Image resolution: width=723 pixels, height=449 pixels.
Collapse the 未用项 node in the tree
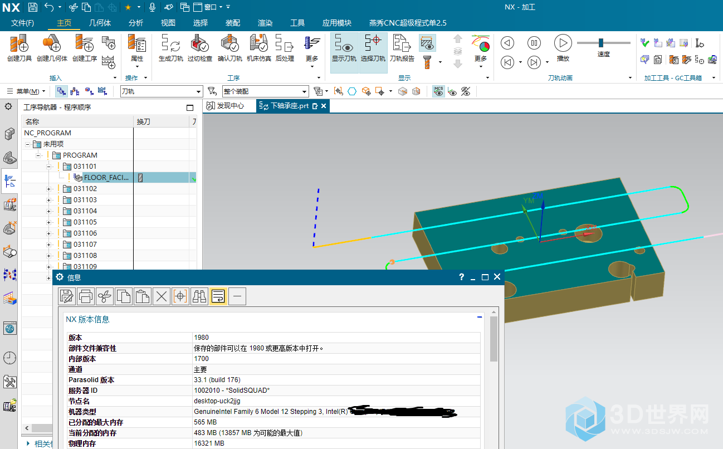pyautogui.click(x=27, y=144)
